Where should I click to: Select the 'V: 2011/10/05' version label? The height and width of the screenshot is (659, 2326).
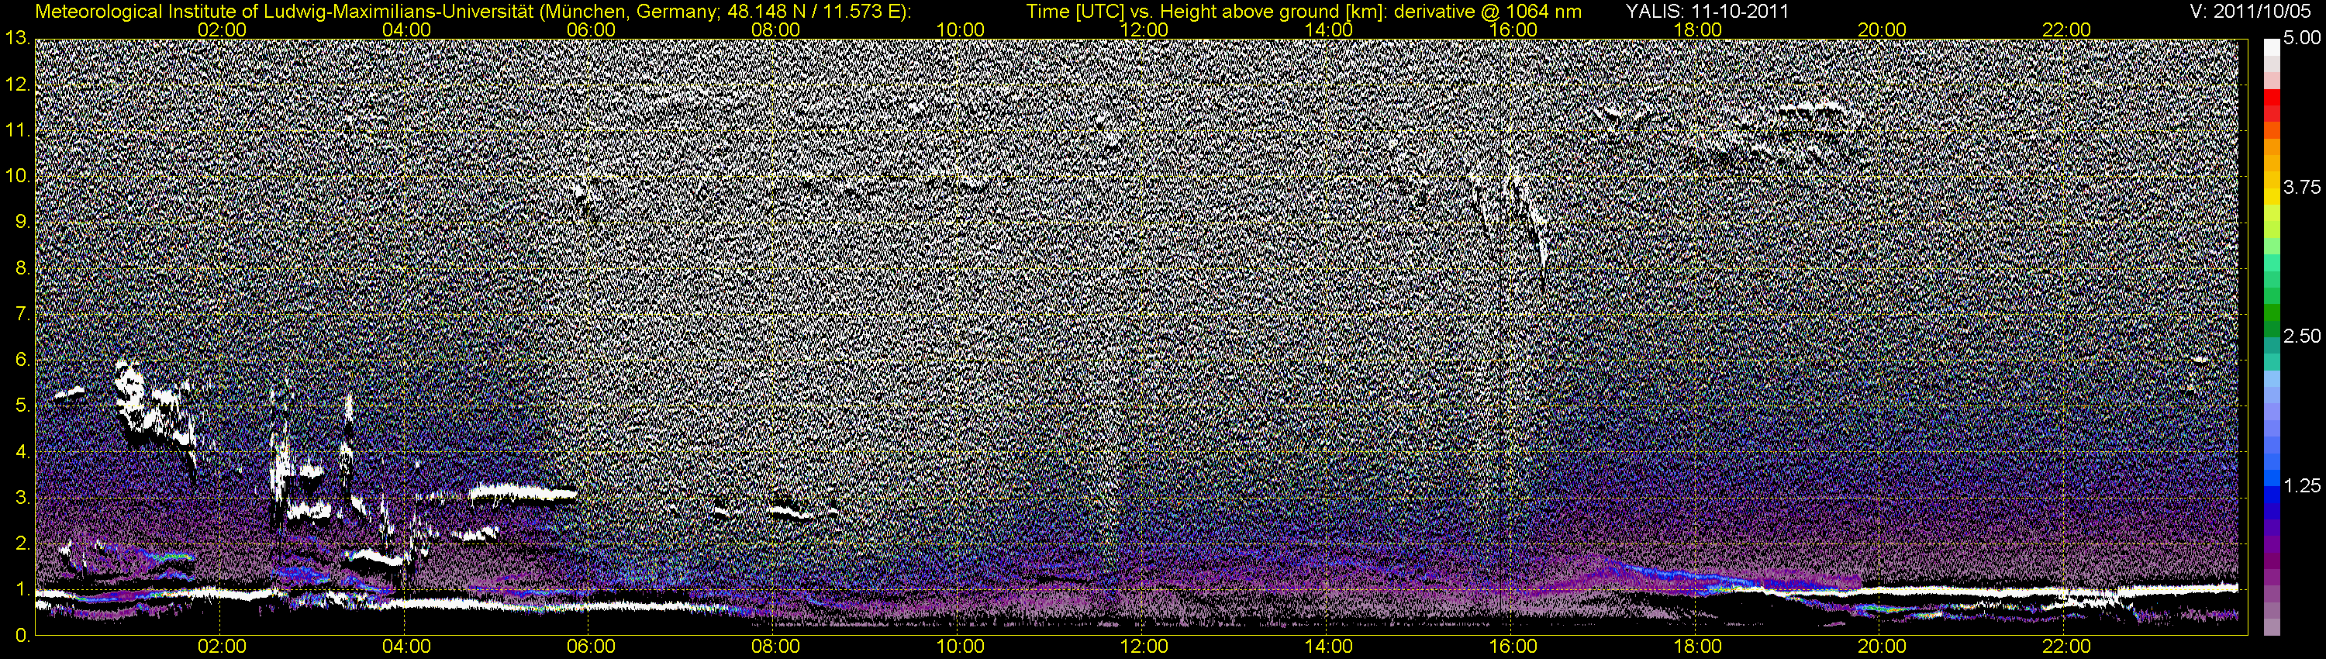(x=2251, y=11)
